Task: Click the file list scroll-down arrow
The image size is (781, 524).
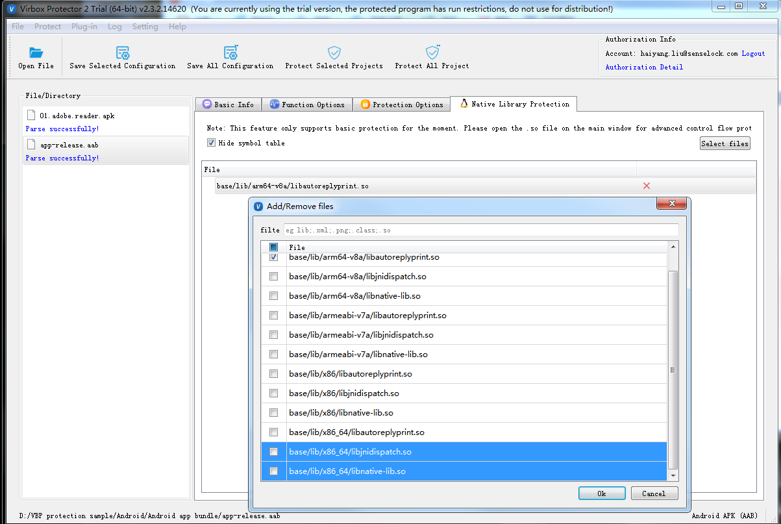Action: [673, 475]
